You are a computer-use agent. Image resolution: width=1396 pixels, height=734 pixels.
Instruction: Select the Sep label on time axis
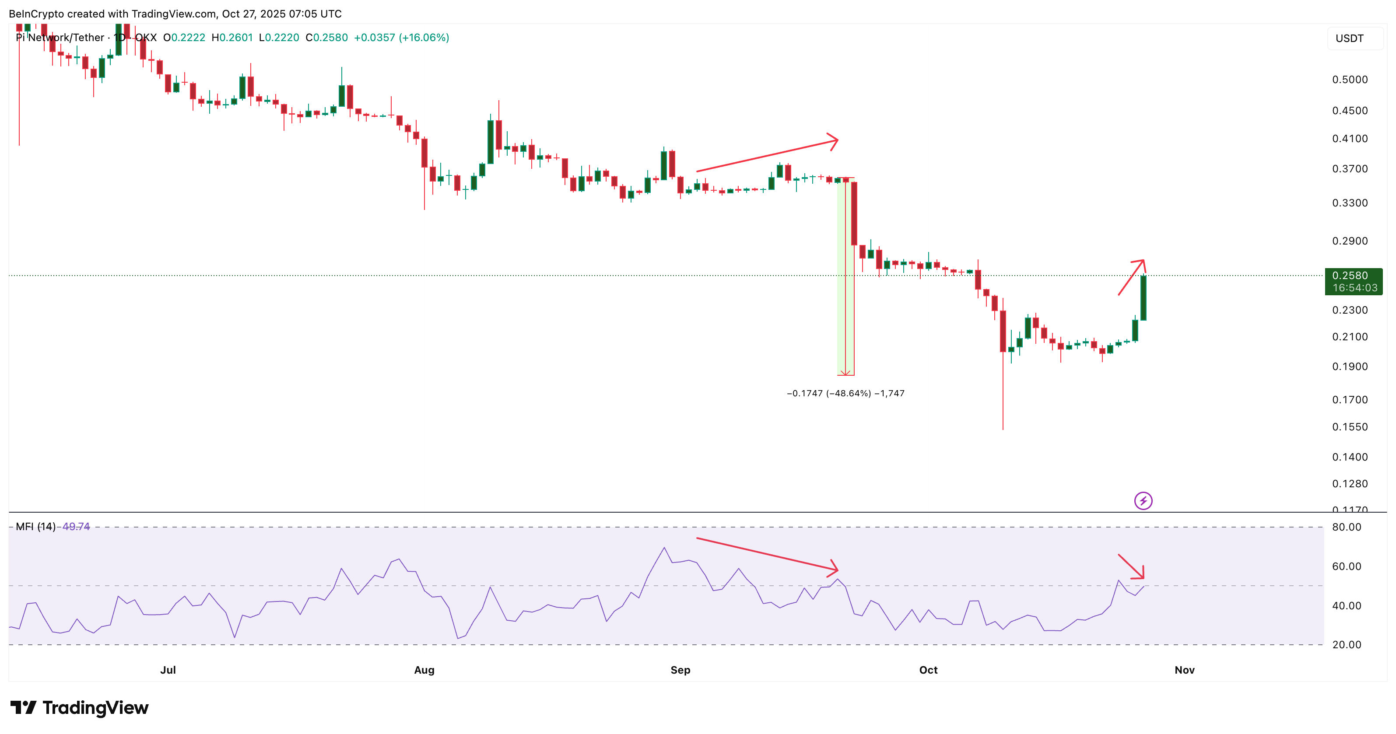click(680, 670)
